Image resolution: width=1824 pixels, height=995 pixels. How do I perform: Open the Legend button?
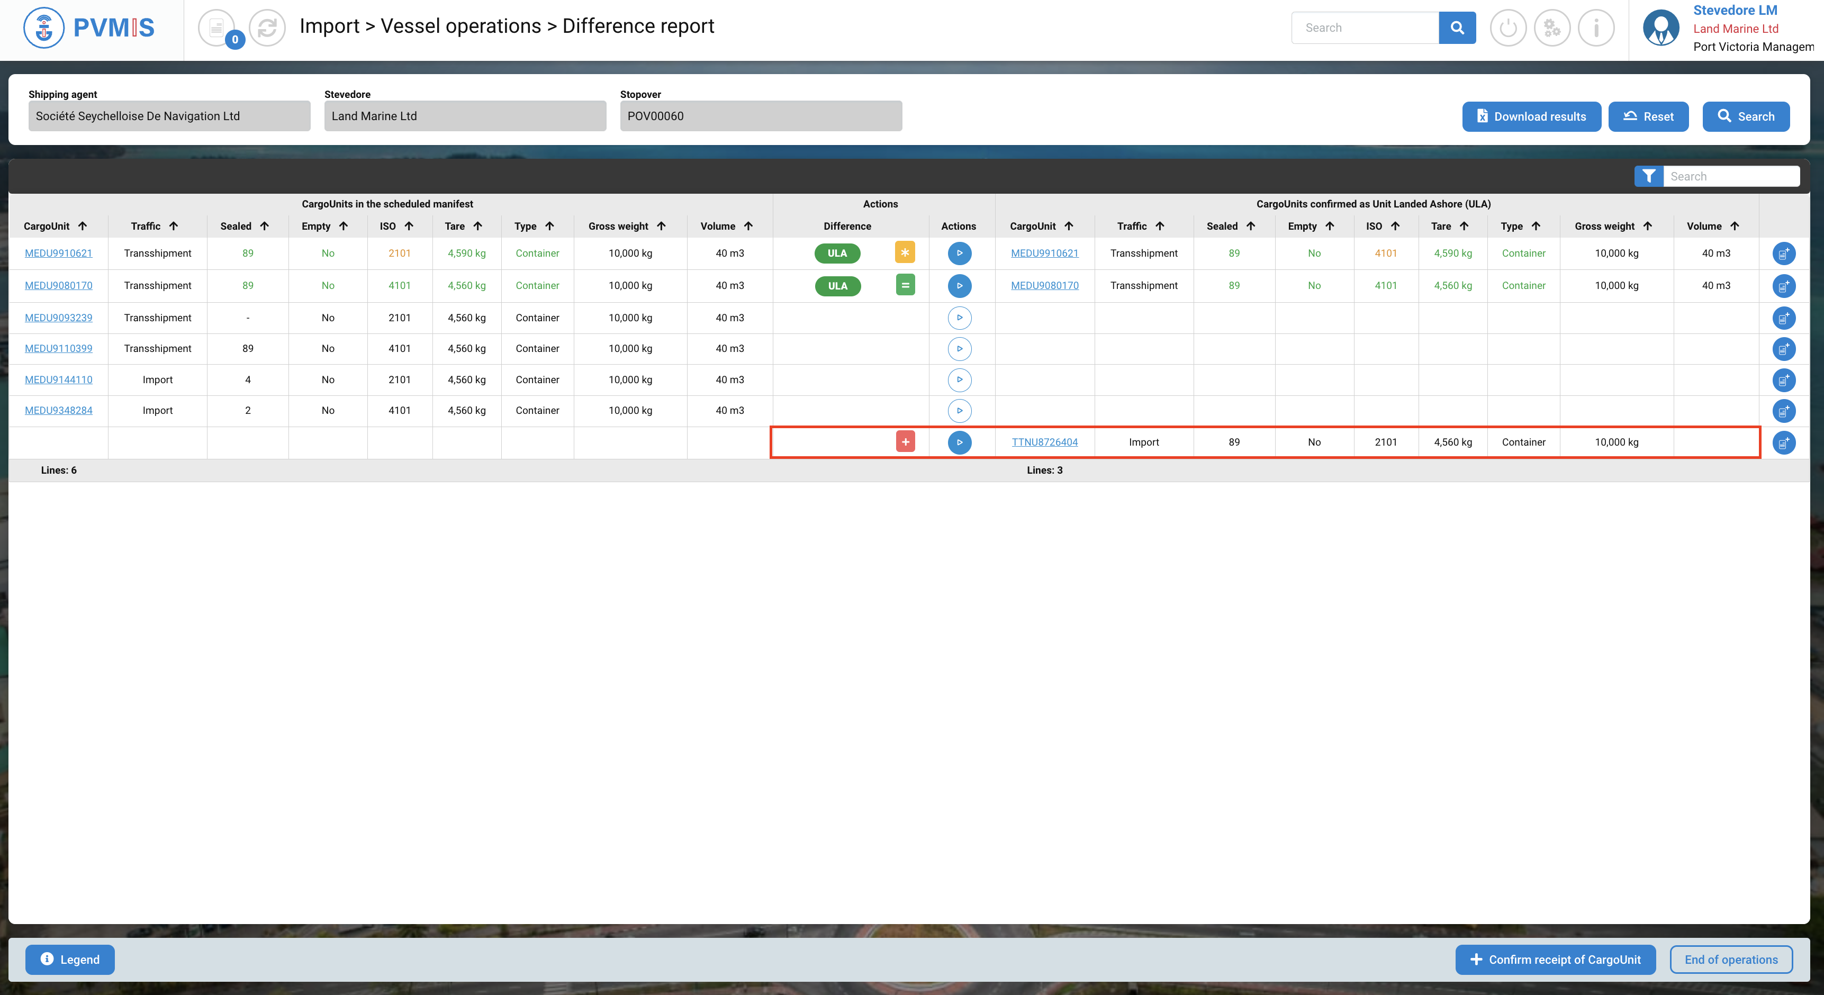pyautogui.click(x=69, y=960)
